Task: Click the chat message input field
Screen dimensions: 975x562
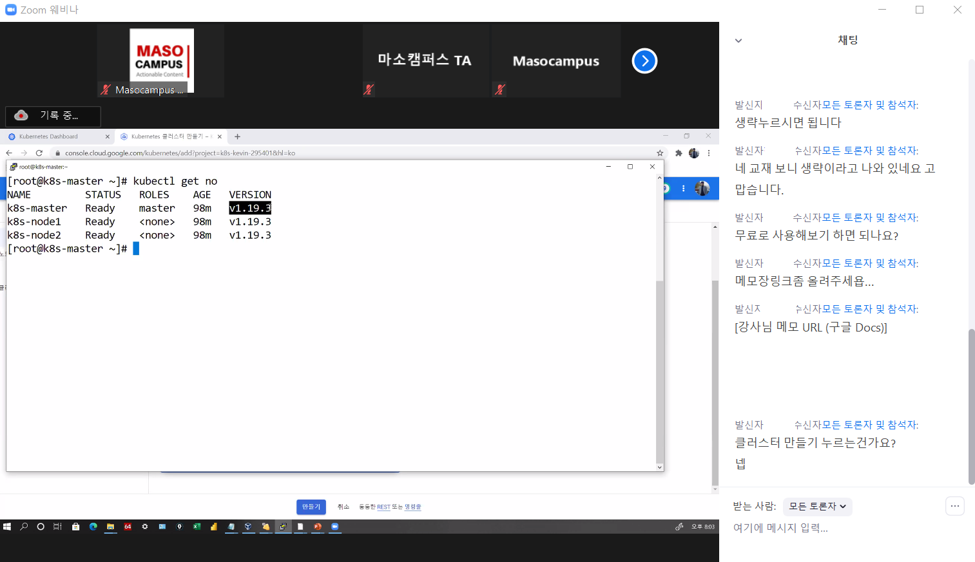Action: [x=838, y=528]
